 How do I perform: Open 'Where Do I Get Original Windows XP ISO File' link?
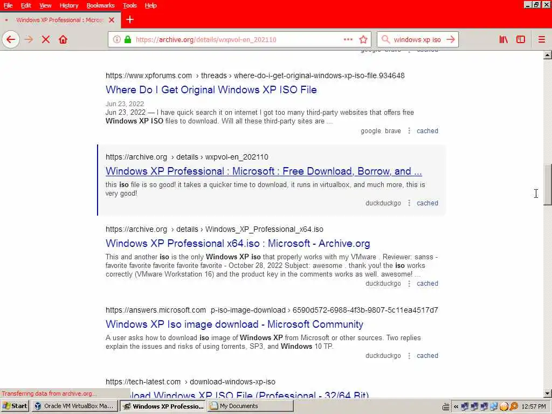click(x=211, y=89)
